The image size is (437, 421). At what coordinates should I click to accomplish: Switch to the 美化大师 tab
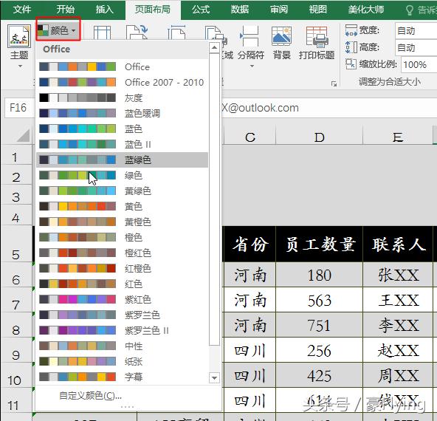point(365,10)
